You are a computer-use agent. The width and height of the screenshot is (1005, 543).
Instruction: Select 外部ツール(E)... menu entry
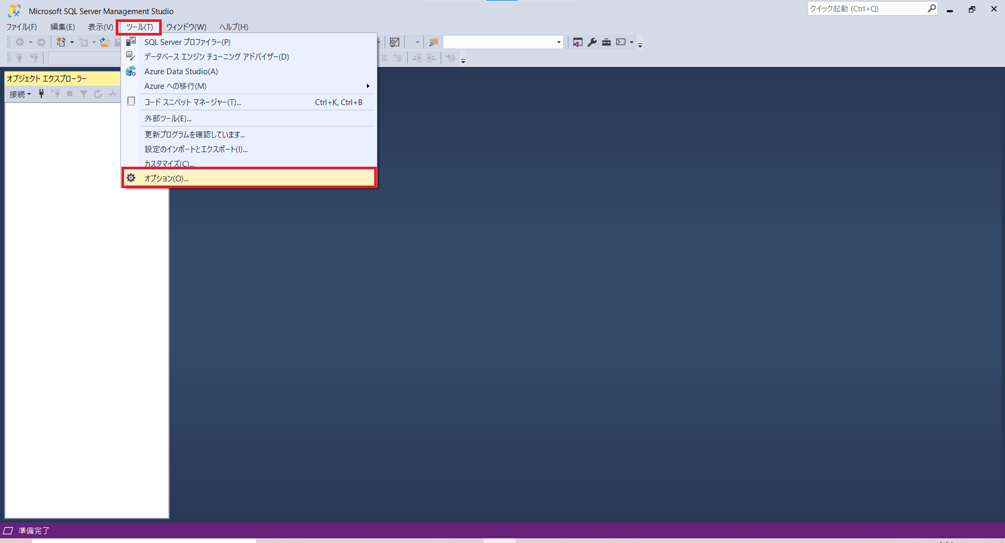click(x=249, y=119)
